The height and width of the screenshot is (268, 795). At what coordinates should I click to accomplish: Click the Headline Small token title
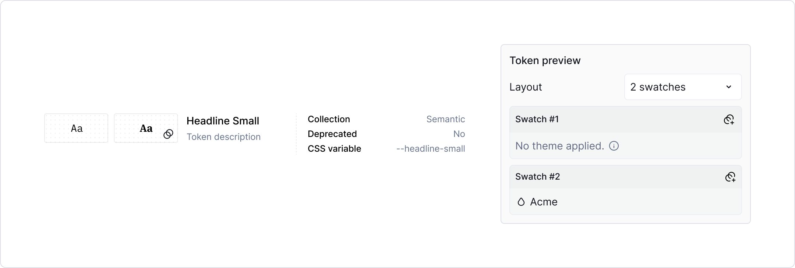223,121
